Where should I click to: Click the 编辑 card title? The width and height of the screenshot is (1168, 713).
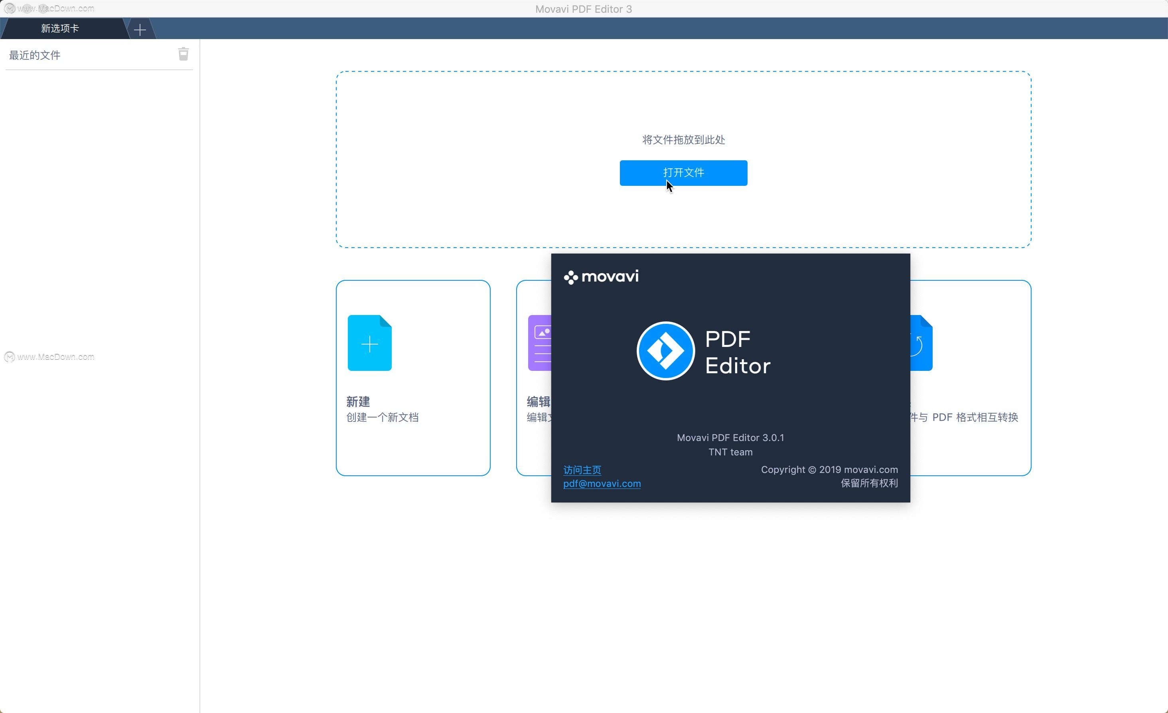539,402
